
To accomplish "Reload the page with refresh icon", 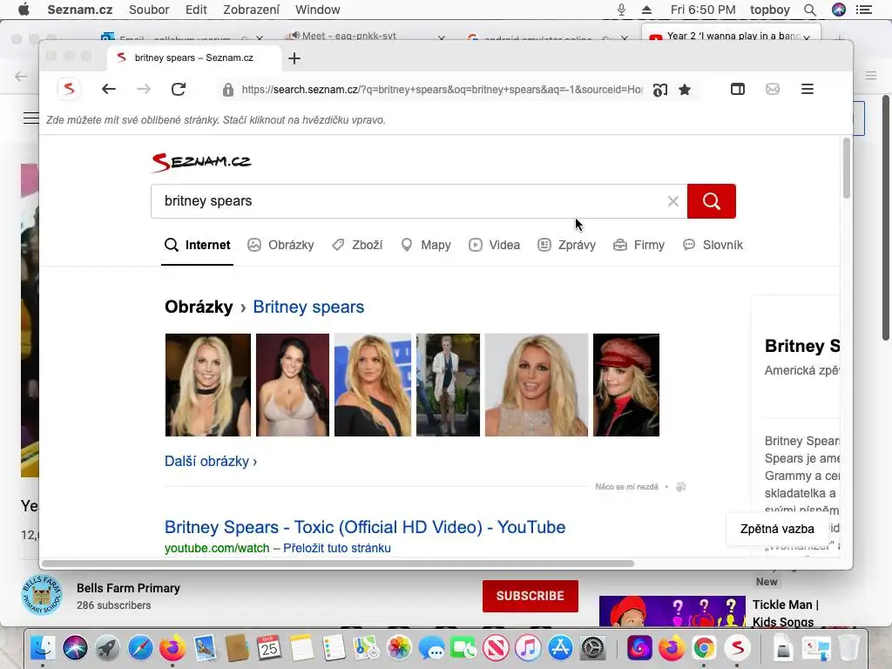I will [x=179, y=89].
